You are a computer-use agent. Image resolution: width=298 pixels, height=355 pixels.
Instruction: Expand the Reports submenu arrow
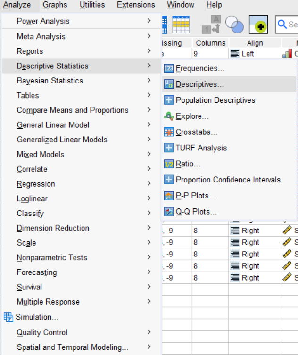click(149, 51)
